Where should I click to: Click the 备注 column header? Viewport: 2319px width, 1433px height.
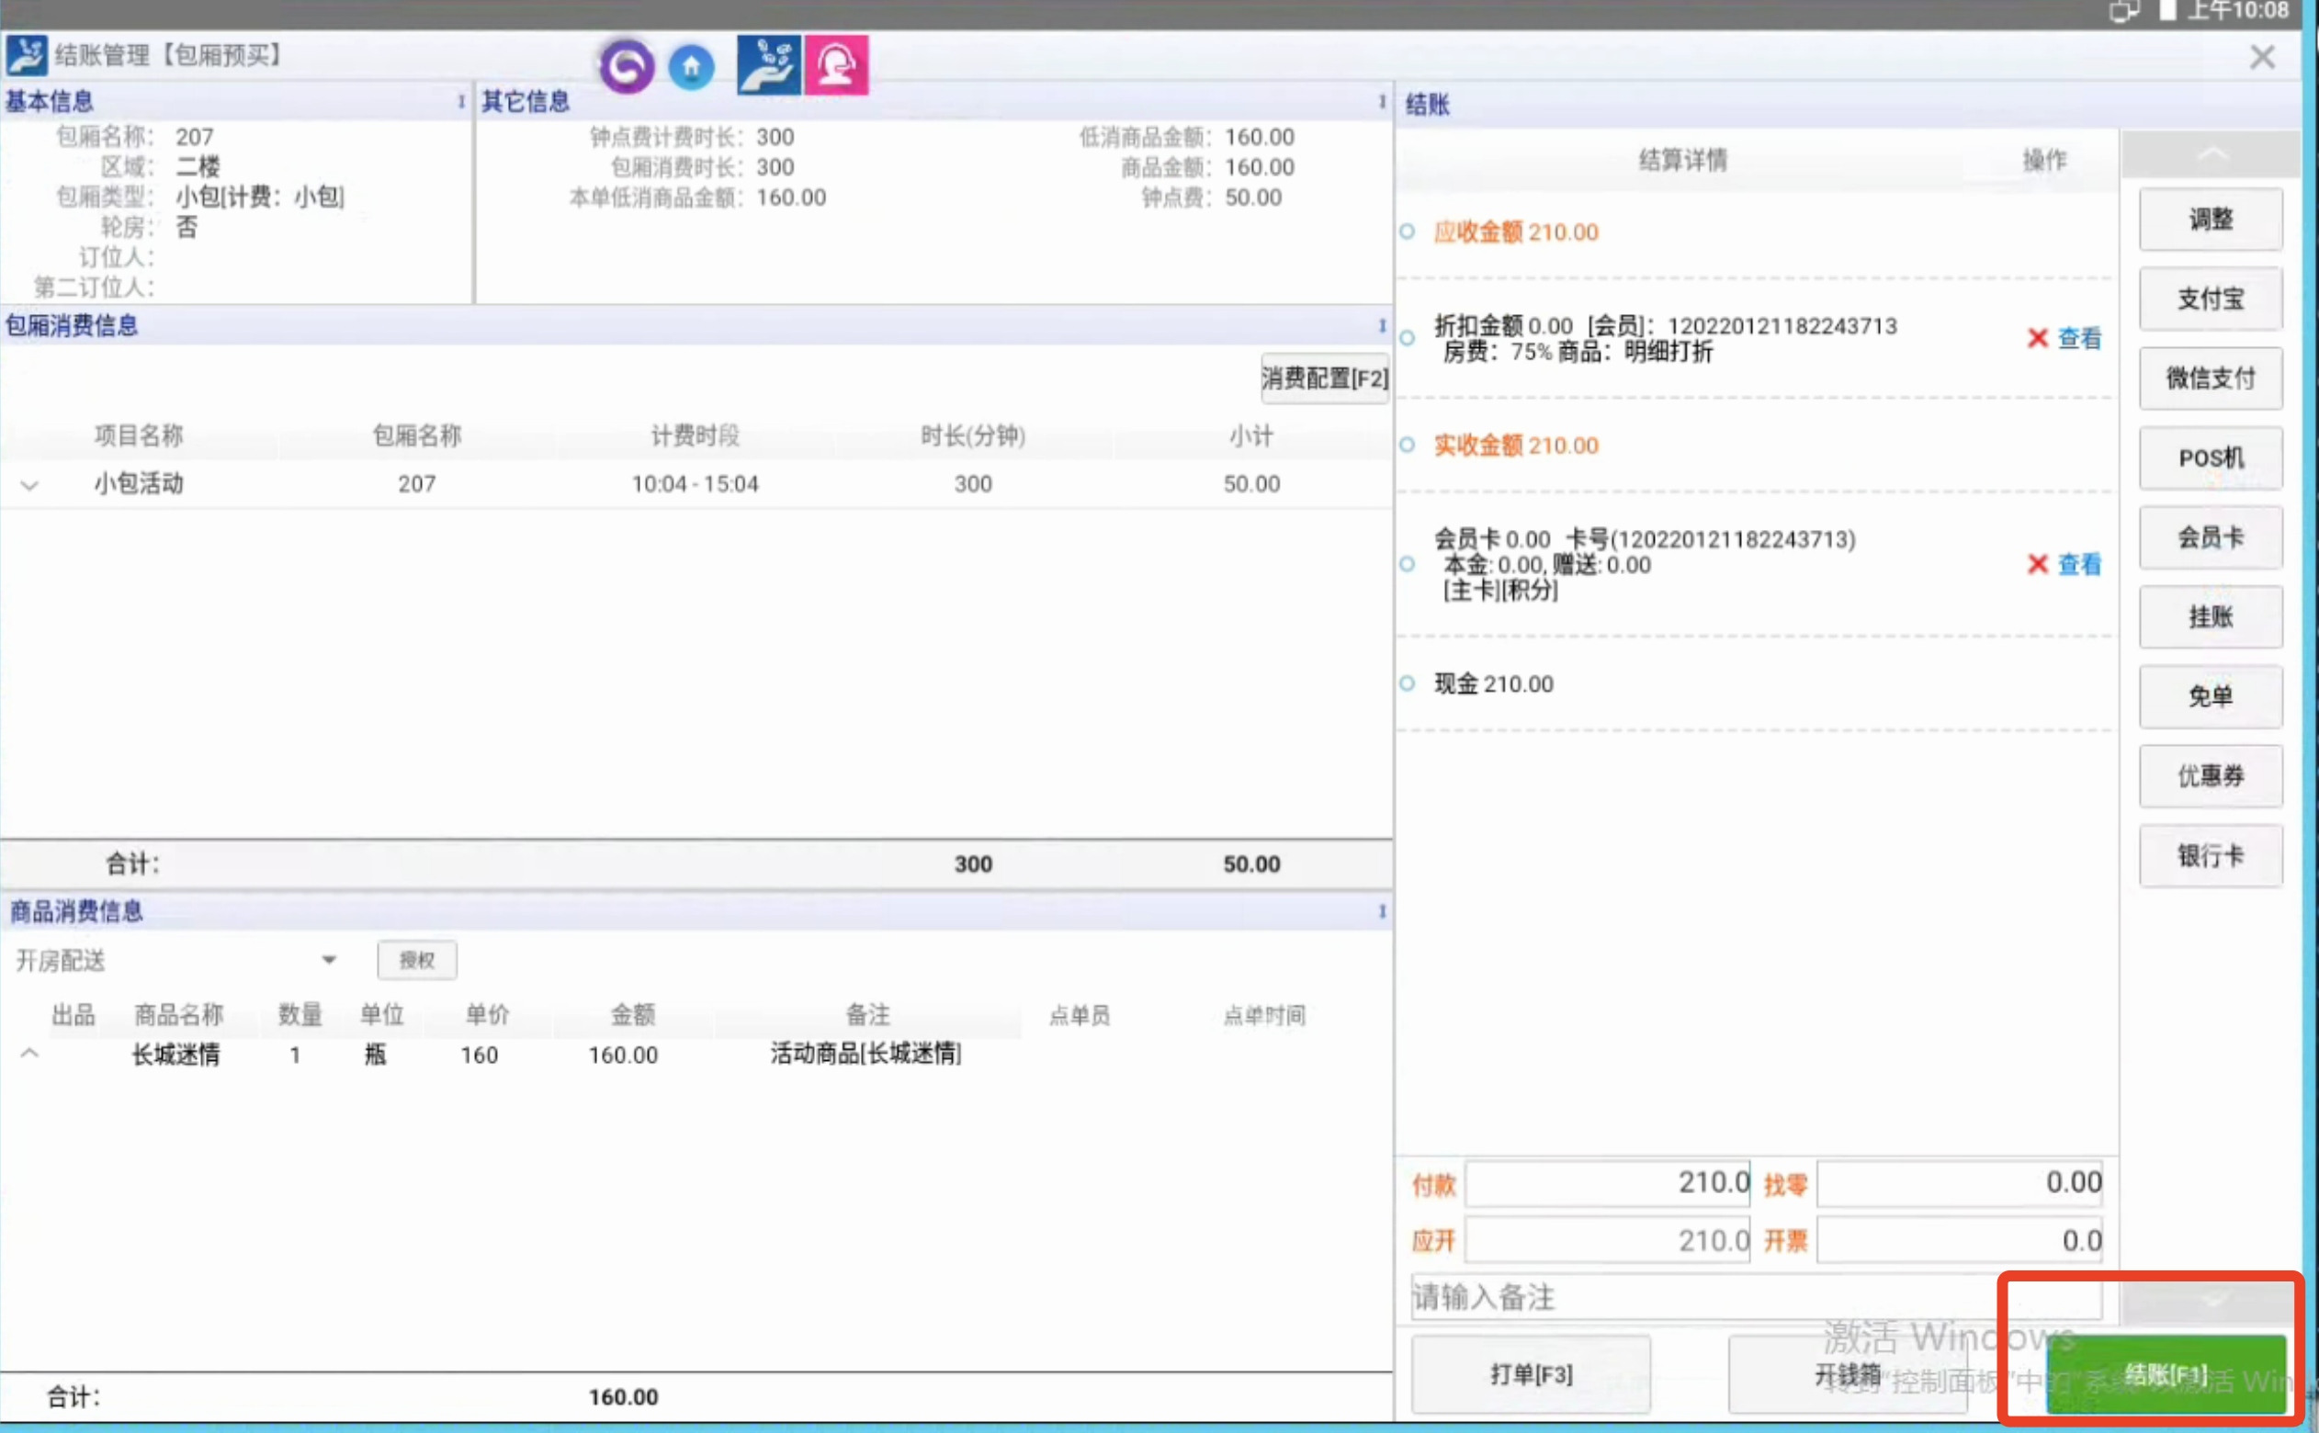point(867,1016)
